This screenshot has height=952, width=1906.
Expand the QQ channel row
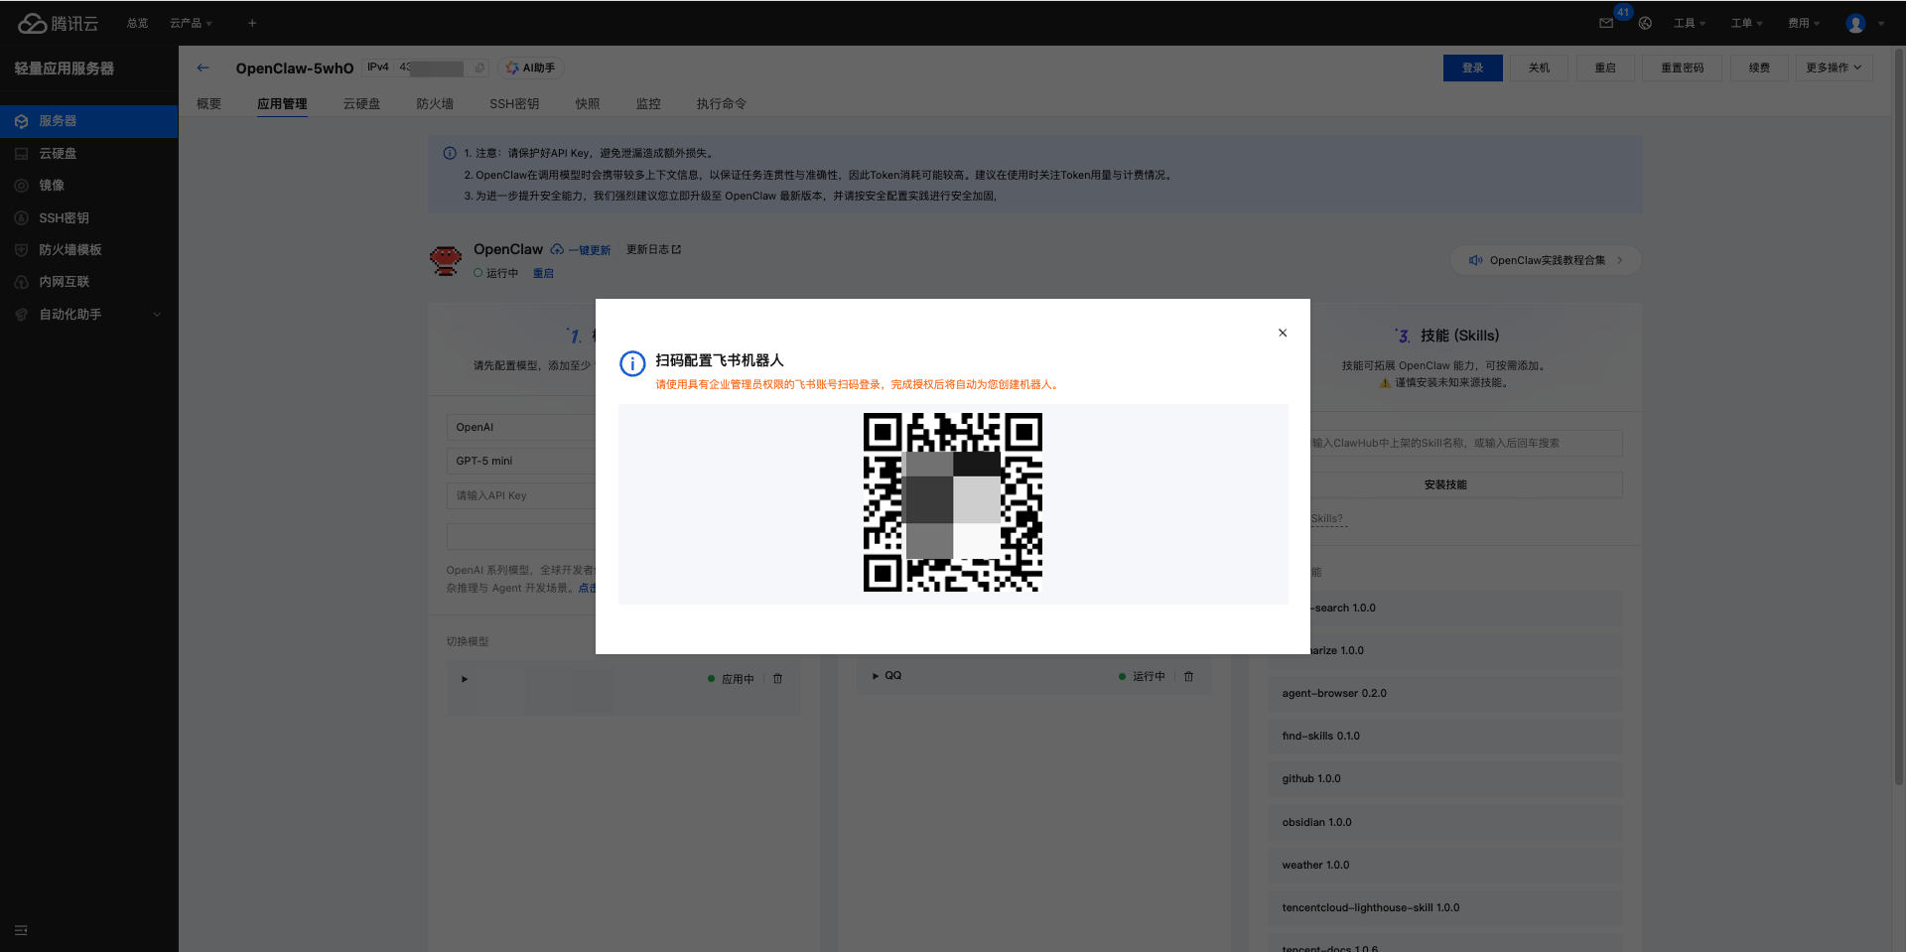coord(876,676)
